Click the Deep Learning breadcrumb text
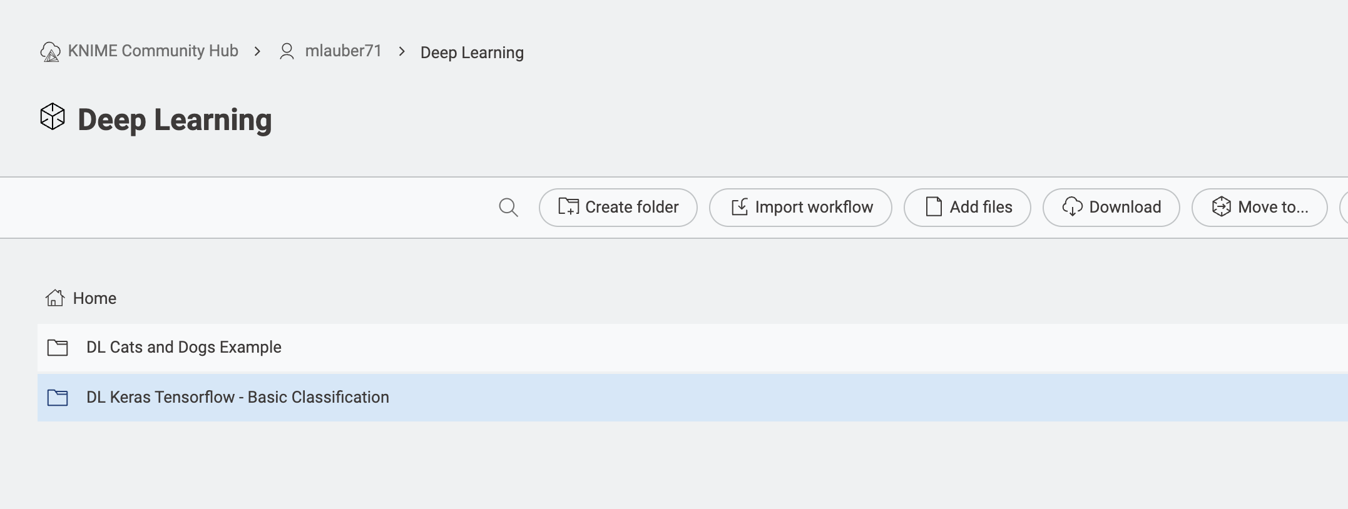Screen dimensions: 1348x509 click(x=472, y=53)
